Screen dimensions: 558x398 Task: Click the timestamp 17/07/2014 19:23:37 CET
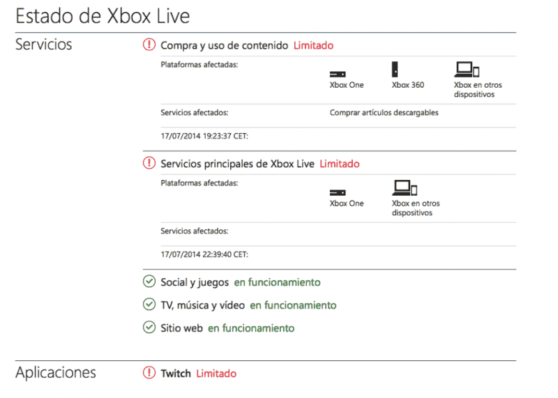click(204, 136)
